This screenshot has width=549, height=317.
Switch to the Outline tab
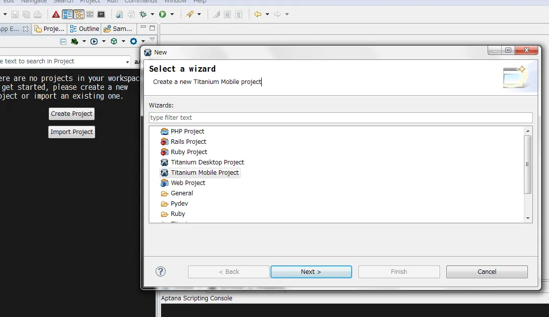(85, 29)
